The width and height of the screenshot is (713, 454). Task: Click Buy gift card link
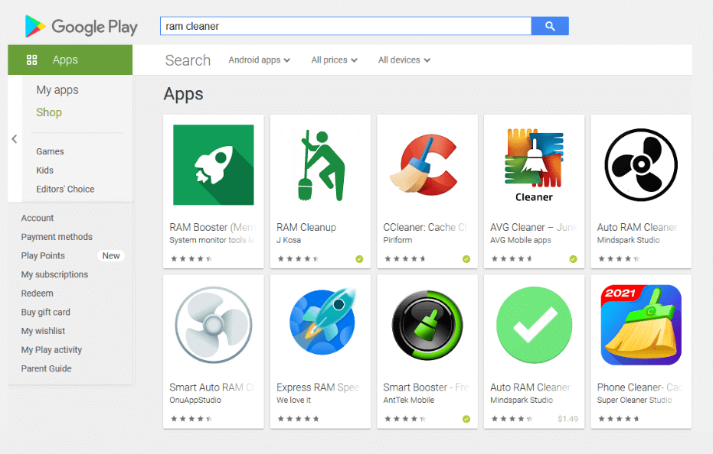(x=45, y=313)
